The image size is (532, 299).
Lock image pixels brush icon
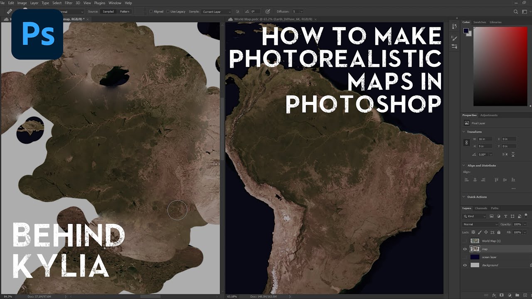(x=480, y=232)
